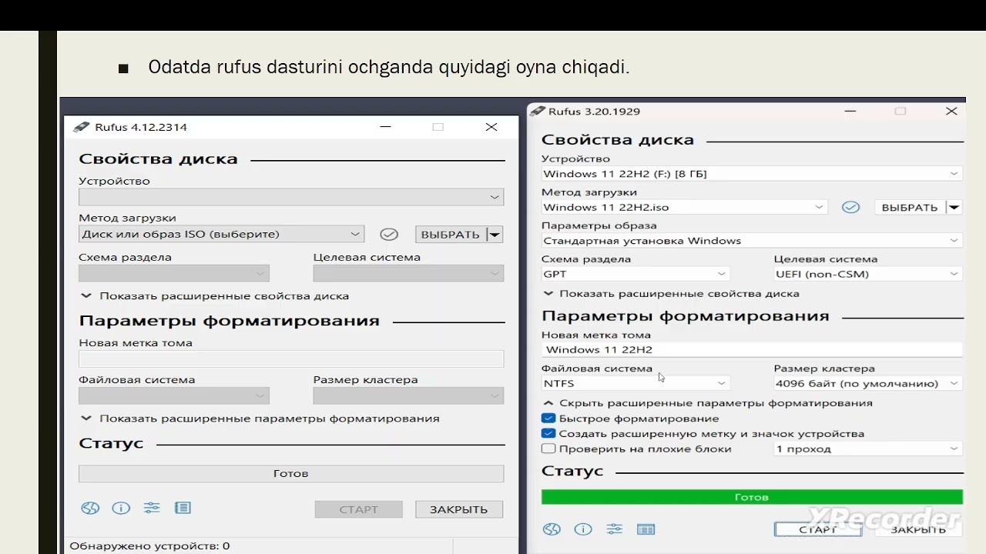
Task: Open settings sliders icon in Rufus 3.20 window
Action: click(x=614, y=529)
